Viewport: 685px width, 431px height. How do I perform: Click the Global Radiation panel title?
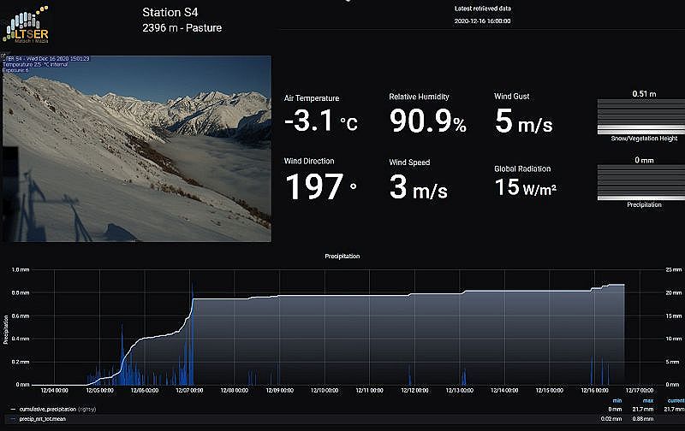click(522, 168)
